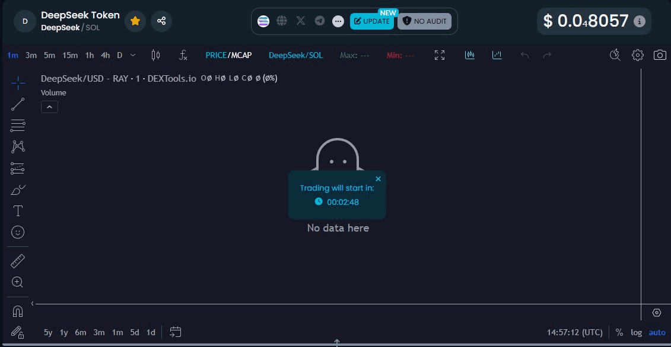The height and width of the screenshot is (347, 671).
Task: Open the fx indicators menu
Action: [183, 55]
